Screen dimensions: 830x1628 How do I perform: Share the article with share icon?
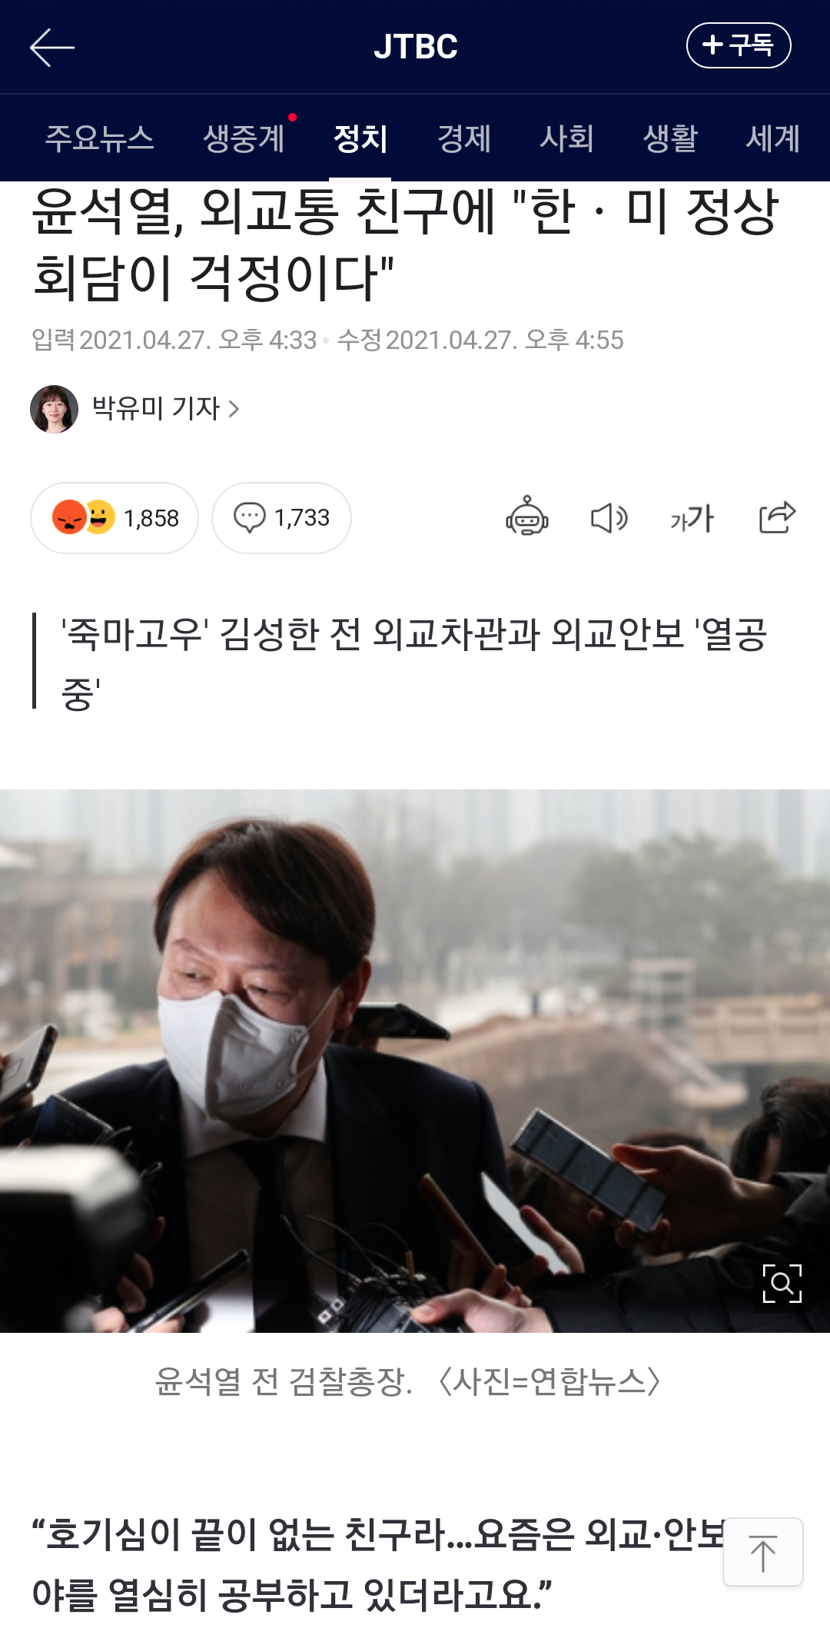tap(777, 517)
